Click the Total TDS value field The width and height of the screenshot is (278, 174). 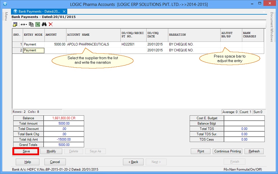tap(244, 129)
